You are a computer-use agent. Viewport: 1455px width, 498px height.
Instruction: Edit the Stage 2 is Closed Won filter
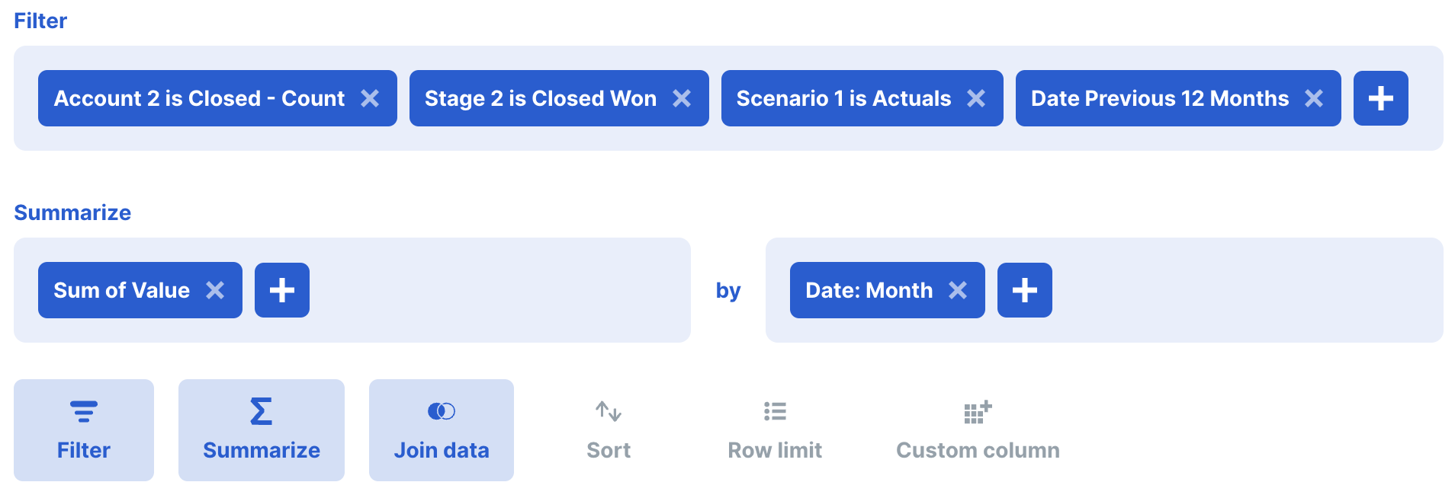[540, 98]
